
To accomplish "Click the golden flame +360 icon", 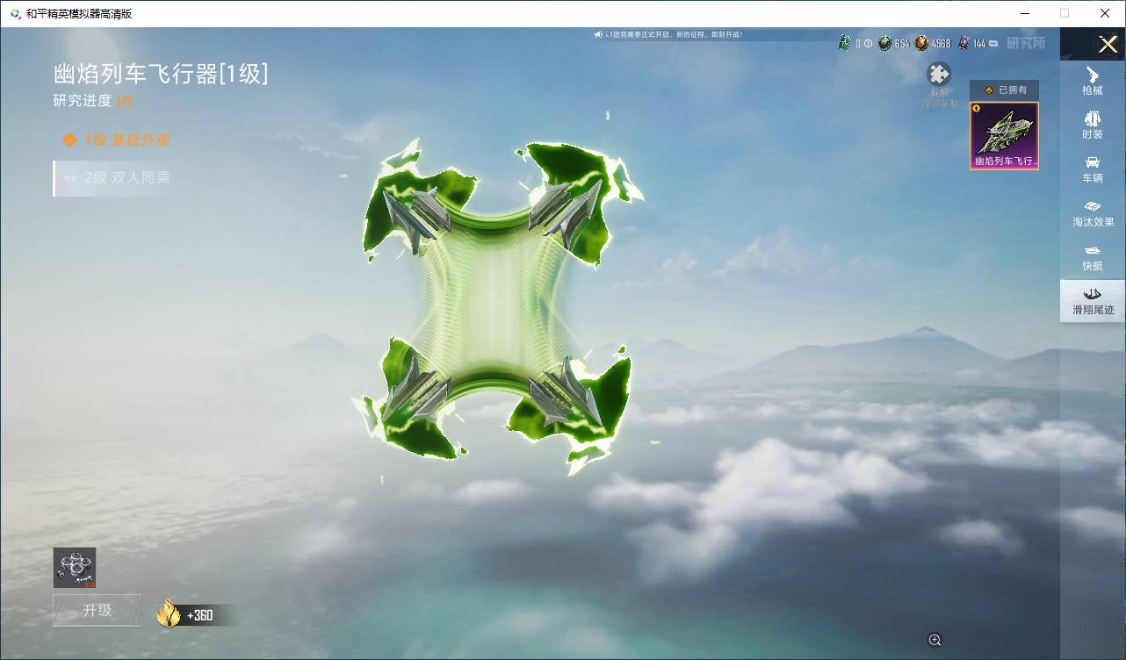I will click(169, 613).
